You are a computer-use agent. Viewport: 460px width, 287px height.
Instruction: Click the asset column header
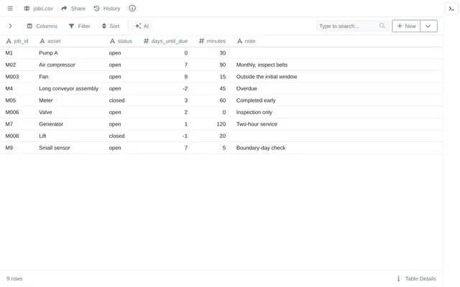(x=50, y=41)
